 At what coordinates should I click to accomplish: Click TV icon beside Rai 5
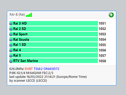coord(11,56)
